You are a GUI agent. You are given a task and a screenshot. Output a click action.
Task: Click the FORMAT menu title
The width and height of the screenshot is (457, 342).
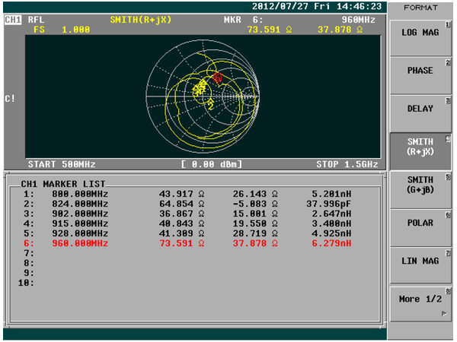(420, 8)
